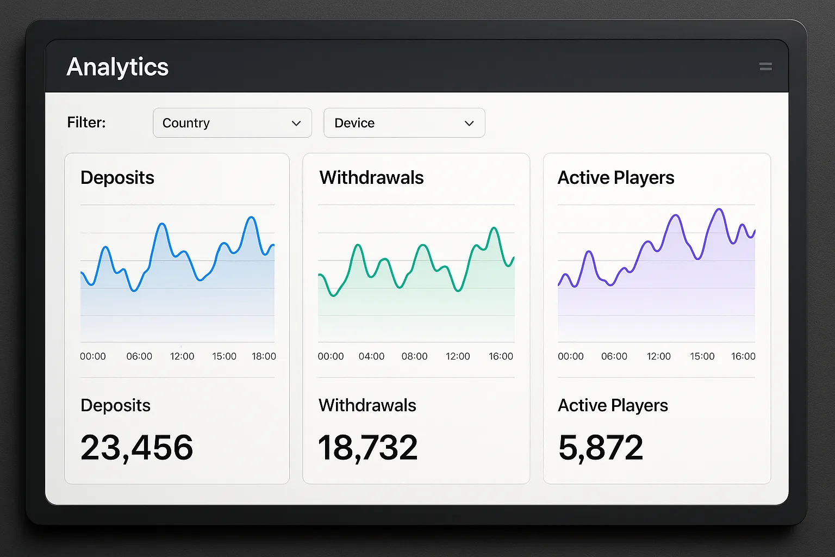Click the 18,732 withdrawals total value
835x557 pixels.
[367, 448]
